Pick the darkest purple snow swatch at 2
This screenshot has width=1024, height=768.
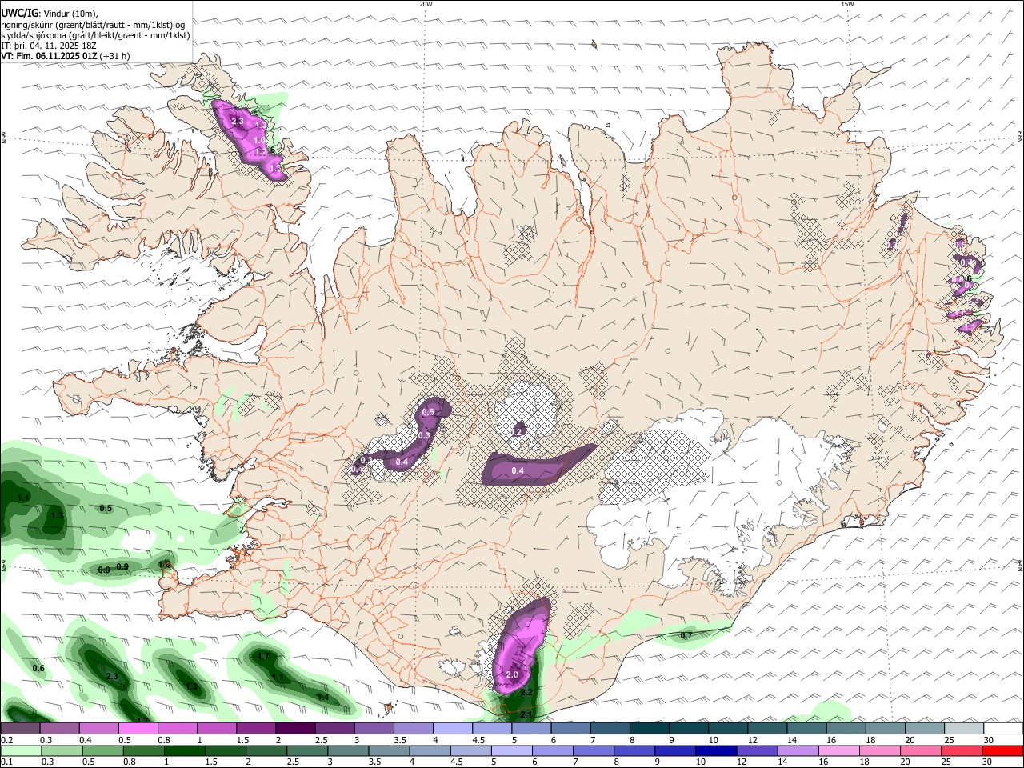294,729
